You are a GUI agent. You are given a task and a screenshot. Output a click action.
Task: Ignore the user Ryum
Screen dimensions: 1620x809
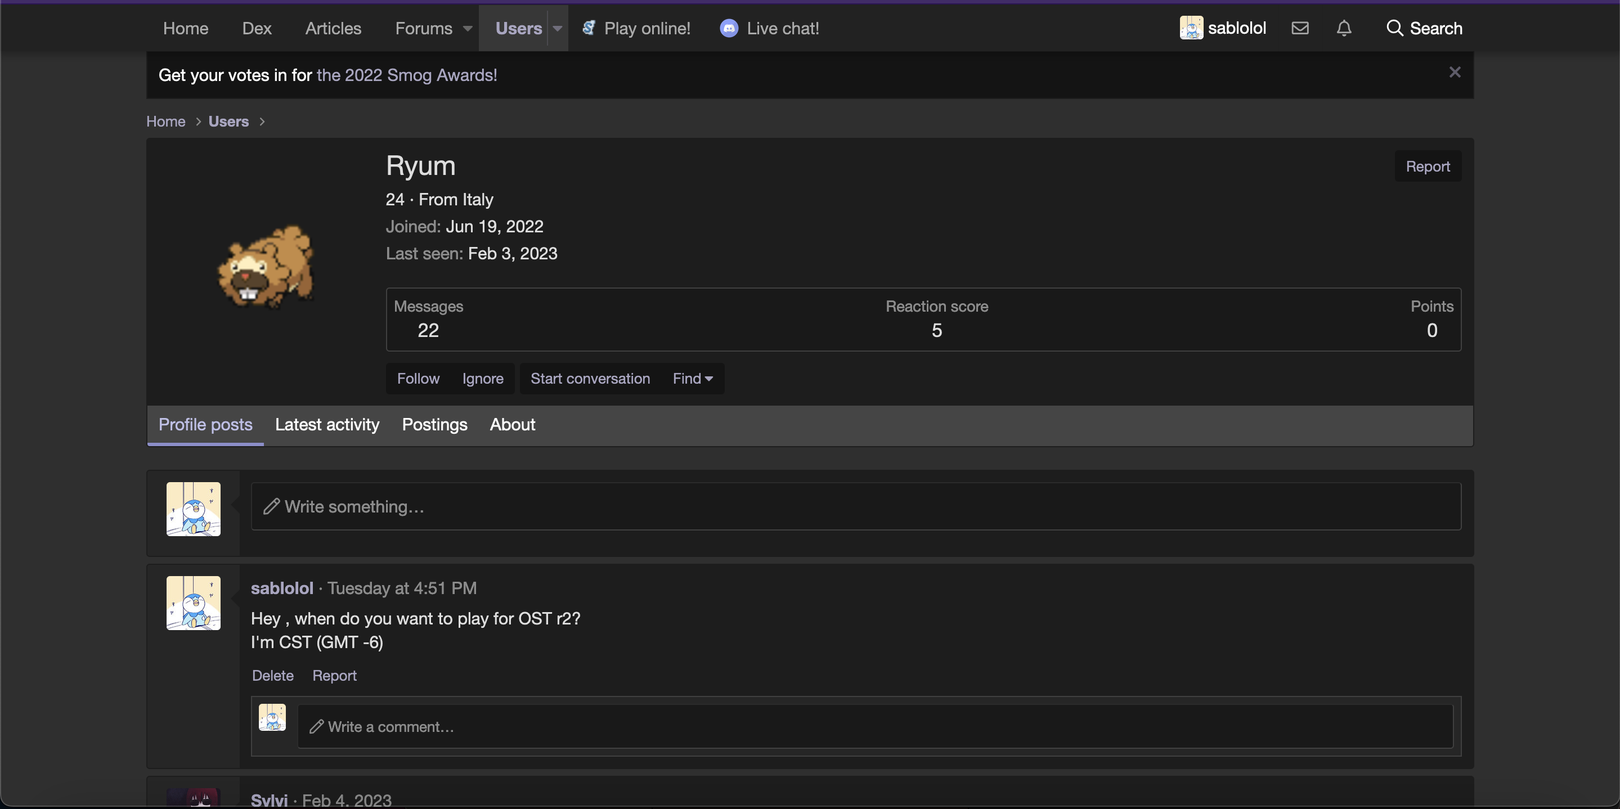coord(482,379)
